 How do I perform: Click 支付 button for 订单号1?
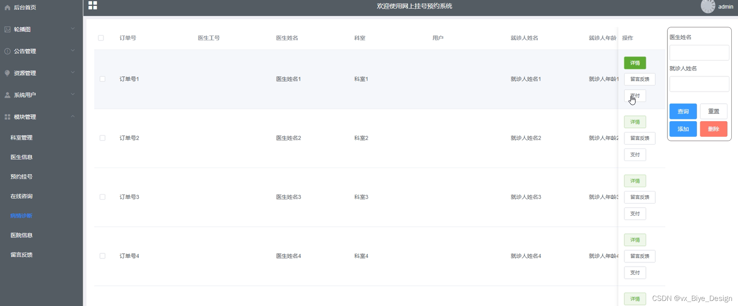(x=635, y=96)
